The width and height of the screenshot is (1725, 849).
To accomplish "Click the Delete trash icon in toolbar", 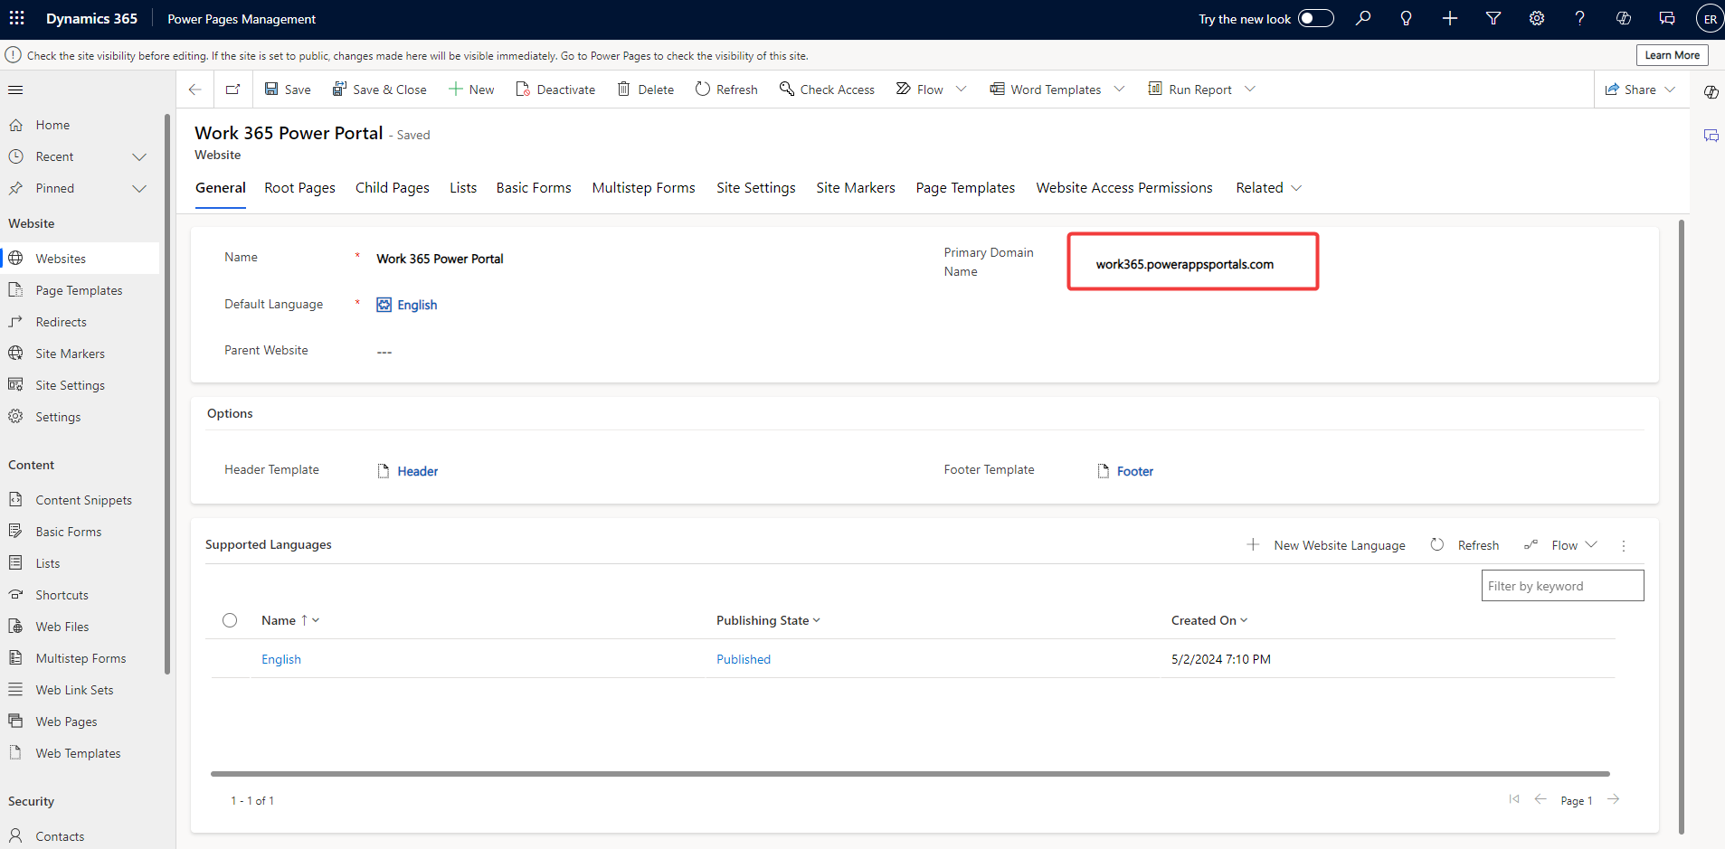I will click(624, 89).
